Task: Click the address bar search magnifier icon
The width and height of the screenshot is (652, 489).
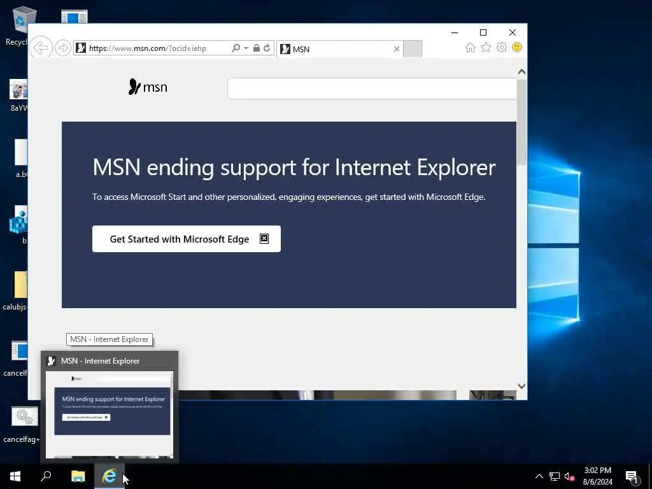Action: click(236, 48)
